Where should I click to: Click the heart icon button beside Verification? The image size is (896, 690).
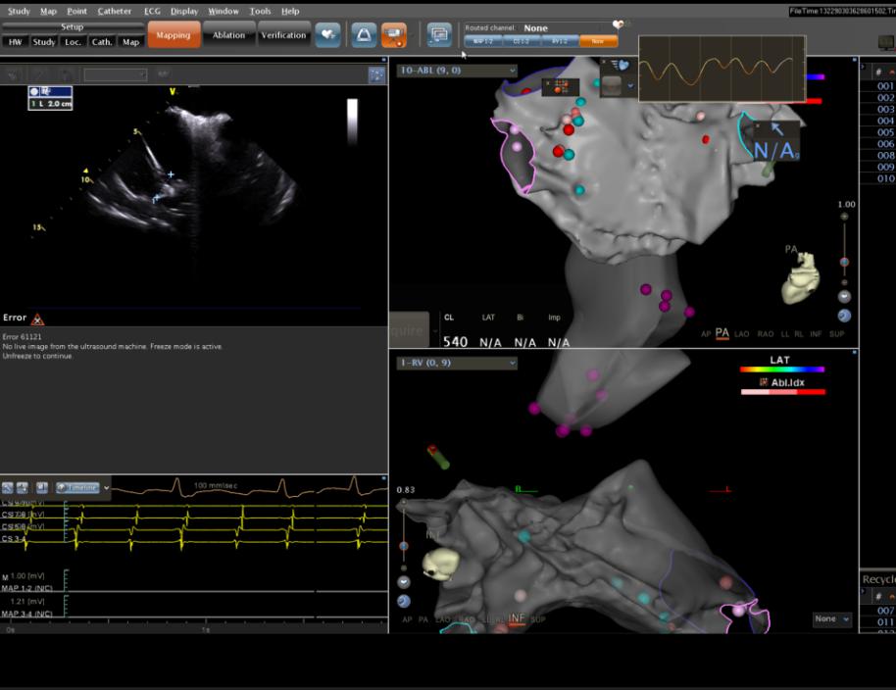tap(328, 34)
